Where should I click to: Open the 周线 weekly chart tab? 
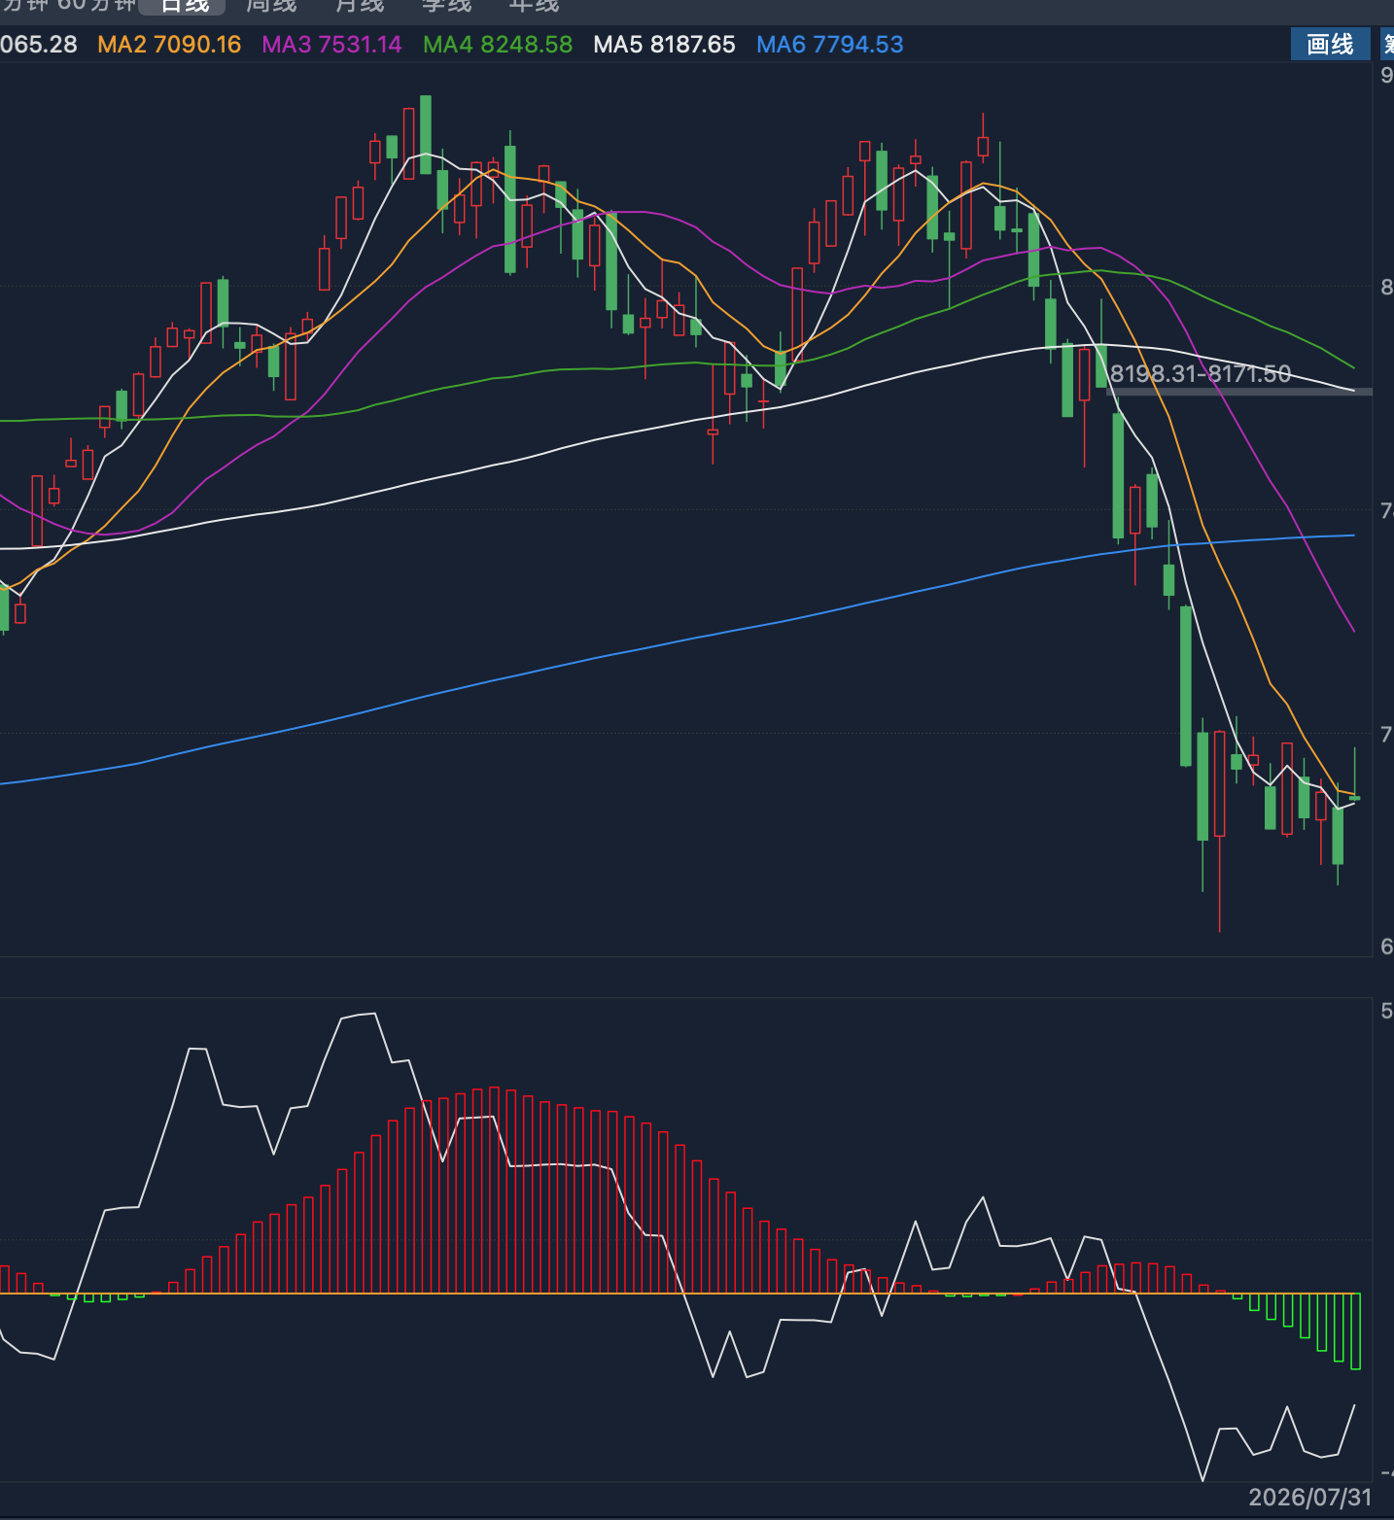pos(271,6)
